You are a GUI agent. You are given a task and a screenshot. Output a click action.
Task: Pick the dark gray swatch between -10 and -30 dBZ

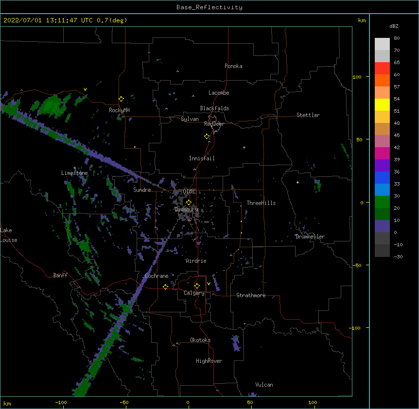tap(382, 251)
